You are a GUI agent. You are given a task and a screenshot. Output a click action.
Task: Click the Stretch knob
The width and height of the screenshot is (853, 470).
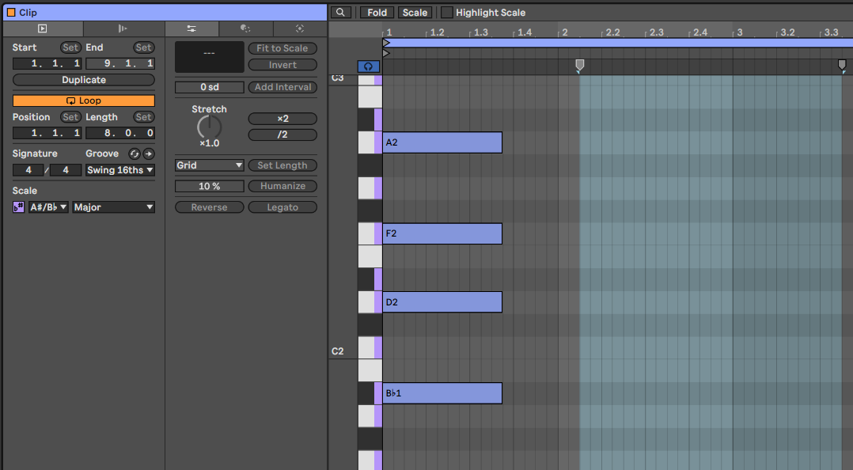click(209, 127)
